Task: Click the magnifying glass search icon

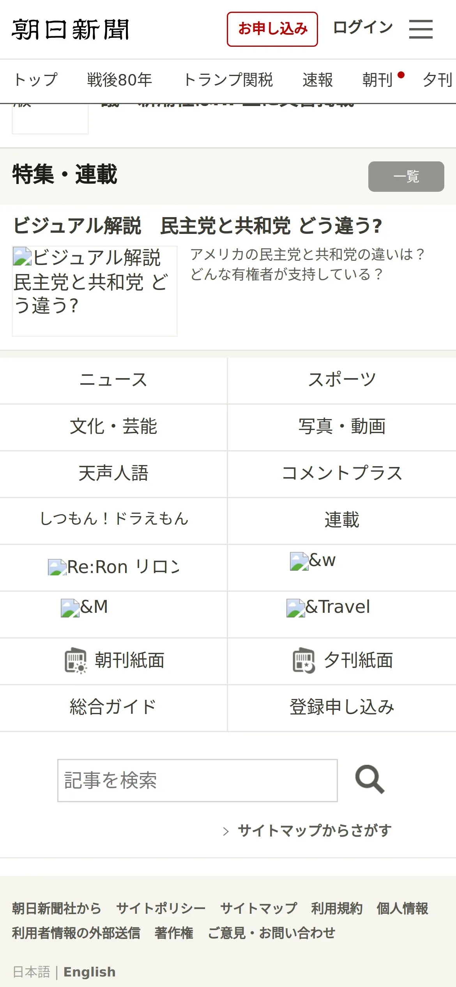Action: click(370, 780)
